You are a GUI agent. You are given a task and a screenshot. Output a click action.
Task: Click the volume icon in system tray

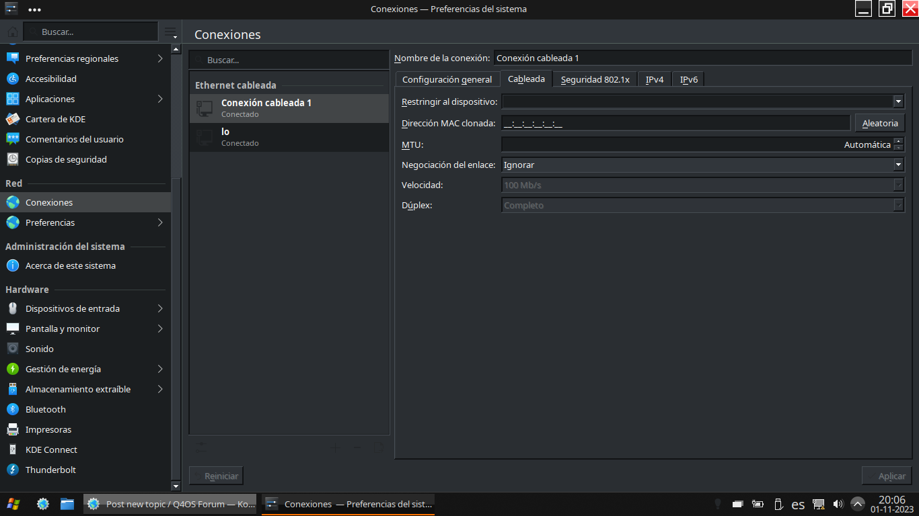838,504
